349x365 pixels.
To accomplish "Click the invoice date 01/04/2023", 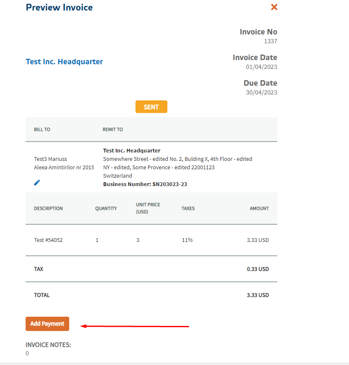I will tap(261, 67).
